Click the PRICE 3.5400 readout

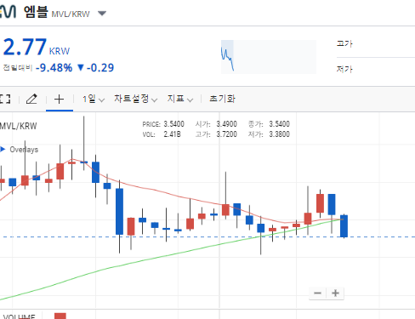click(x=163, y=124)
